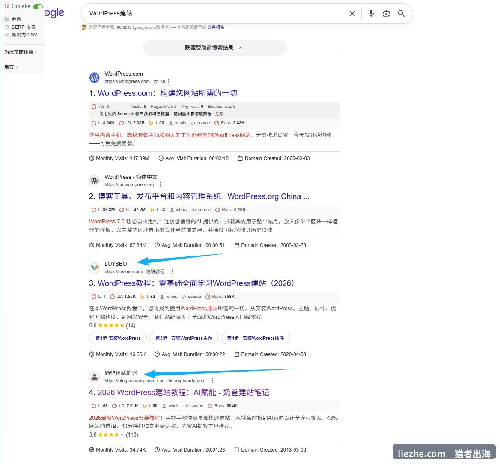The width and height of the screenshot is (500, 464).
Task: Open more options for cn.wordpress.org result
Action: coord(161,184)
